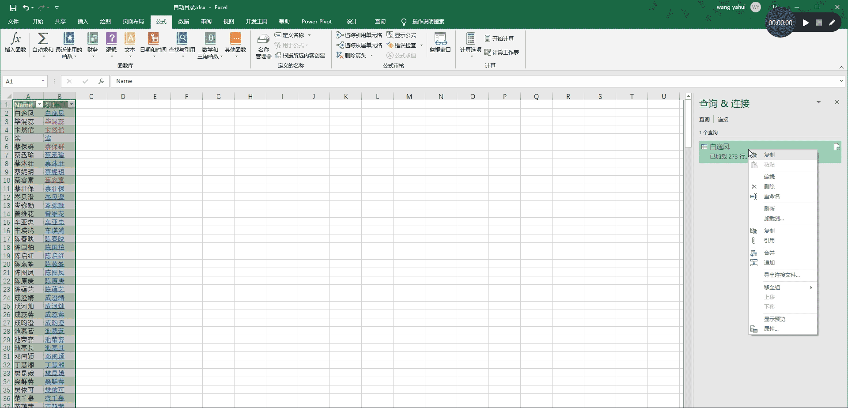Open the Define Name (定义名称) dropdown arrow

coord(309,35)
